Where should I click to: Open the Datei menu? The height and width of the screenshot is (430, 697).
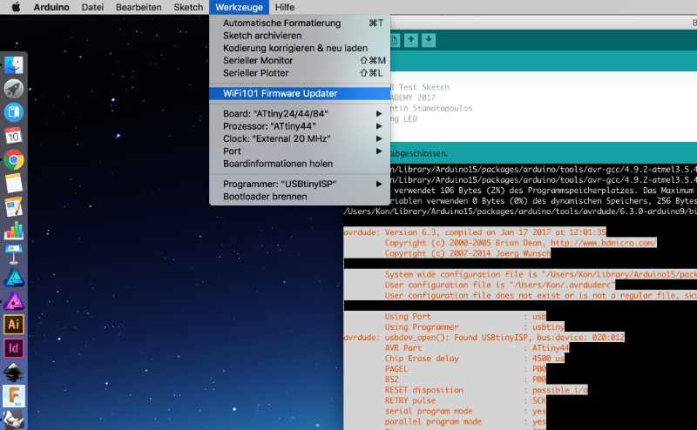92,7
